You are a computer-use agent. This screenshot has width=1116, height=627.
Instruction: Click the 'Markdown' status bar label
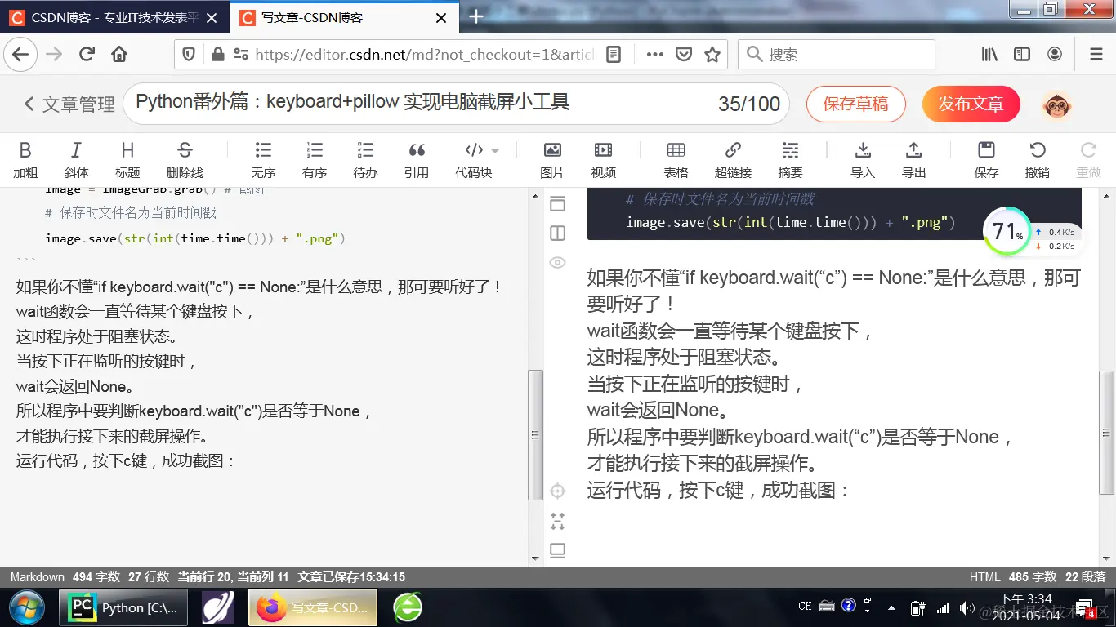[37, 576]
